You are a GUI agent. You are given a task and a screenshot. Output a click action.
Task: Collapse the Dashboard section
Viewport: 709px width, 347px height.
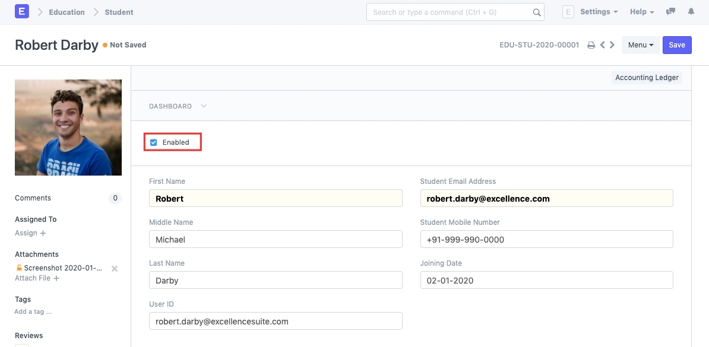click(204, 106)
